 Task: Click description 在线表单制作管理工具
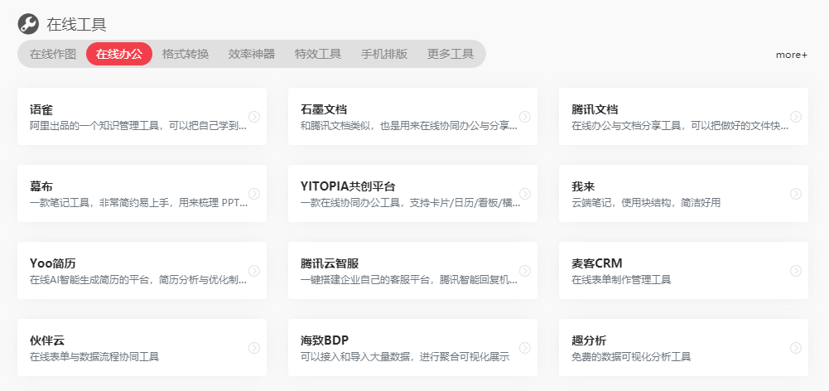621,280
